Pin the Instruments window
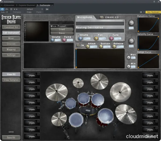 154,2
